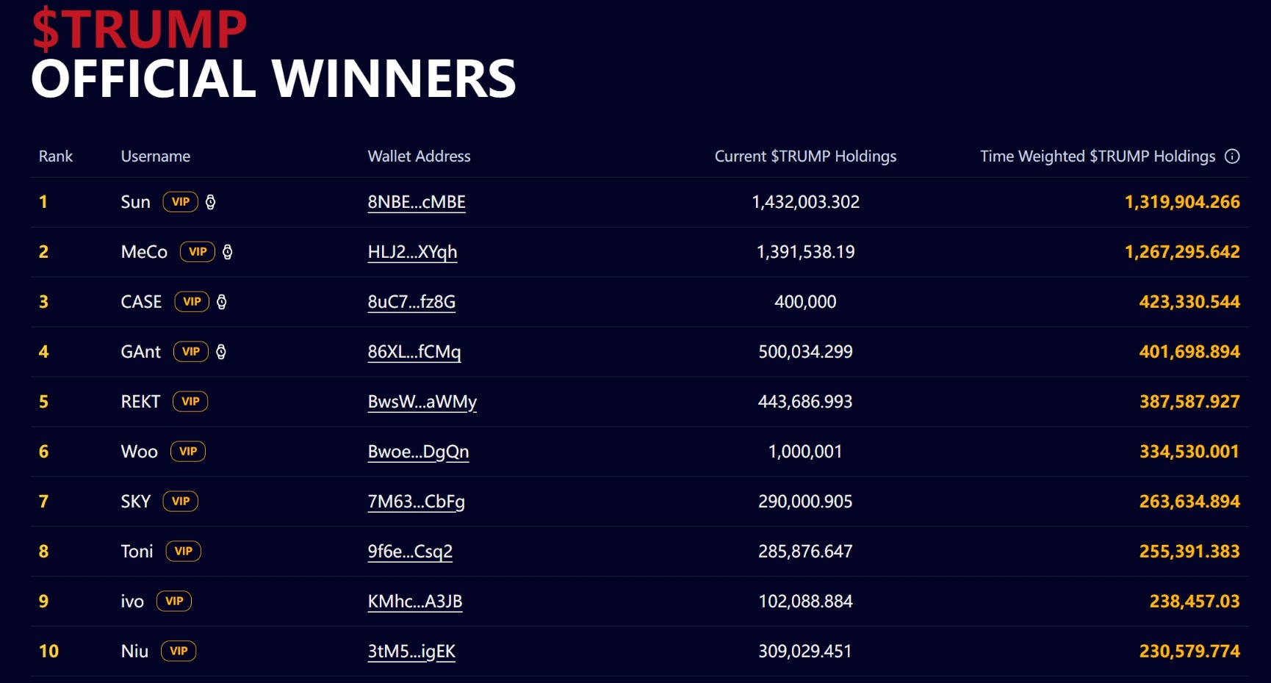Click the Current $TRUMP Holdings column header

coord(805,156)
